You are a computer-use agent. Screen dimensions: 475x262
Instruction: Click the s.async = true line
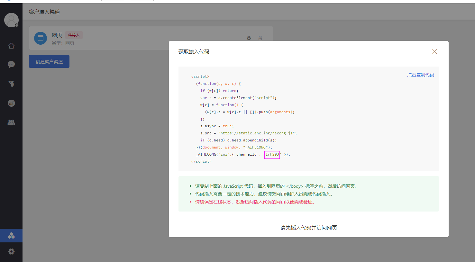(x=217, y=126)
